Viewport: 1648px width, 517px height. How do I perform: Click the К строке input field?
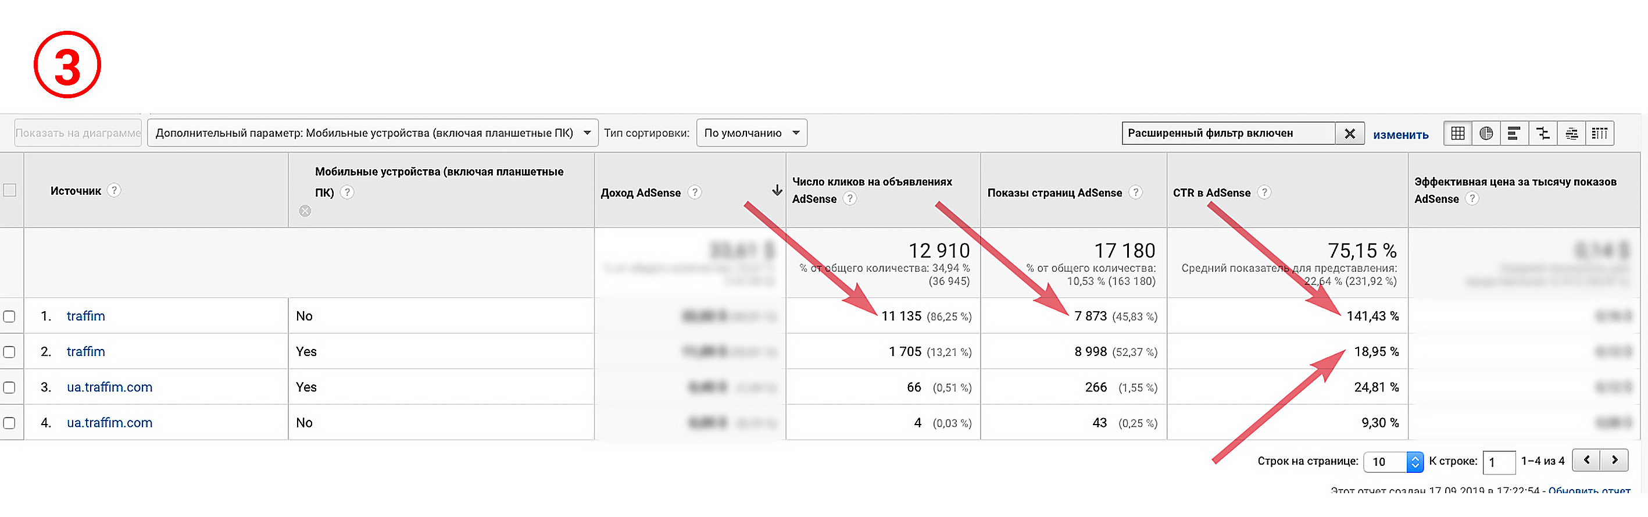click(1498, 462)
